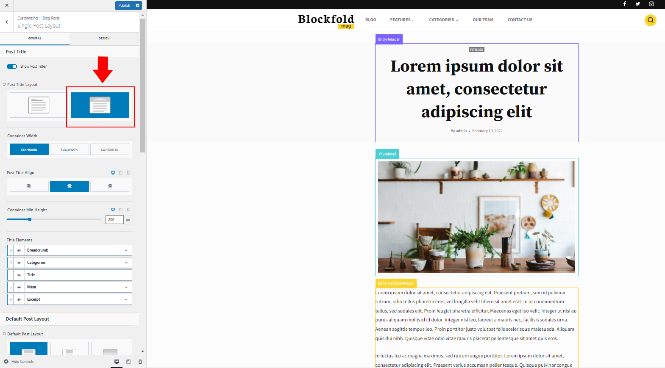Choose the Fullwidth container width button
This screenshot has width=665, height=368.
coord(70,149)
